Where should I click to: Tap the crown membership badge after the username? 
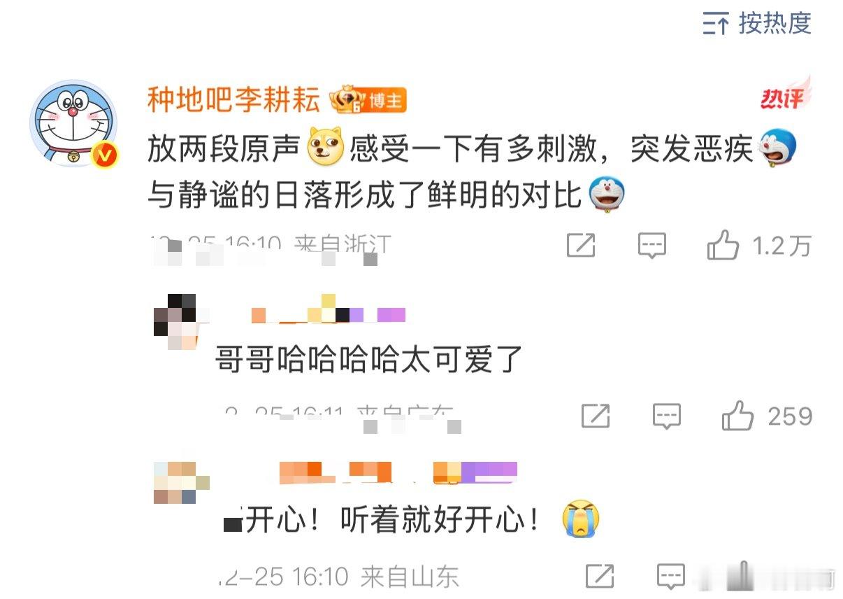[348, 101]
